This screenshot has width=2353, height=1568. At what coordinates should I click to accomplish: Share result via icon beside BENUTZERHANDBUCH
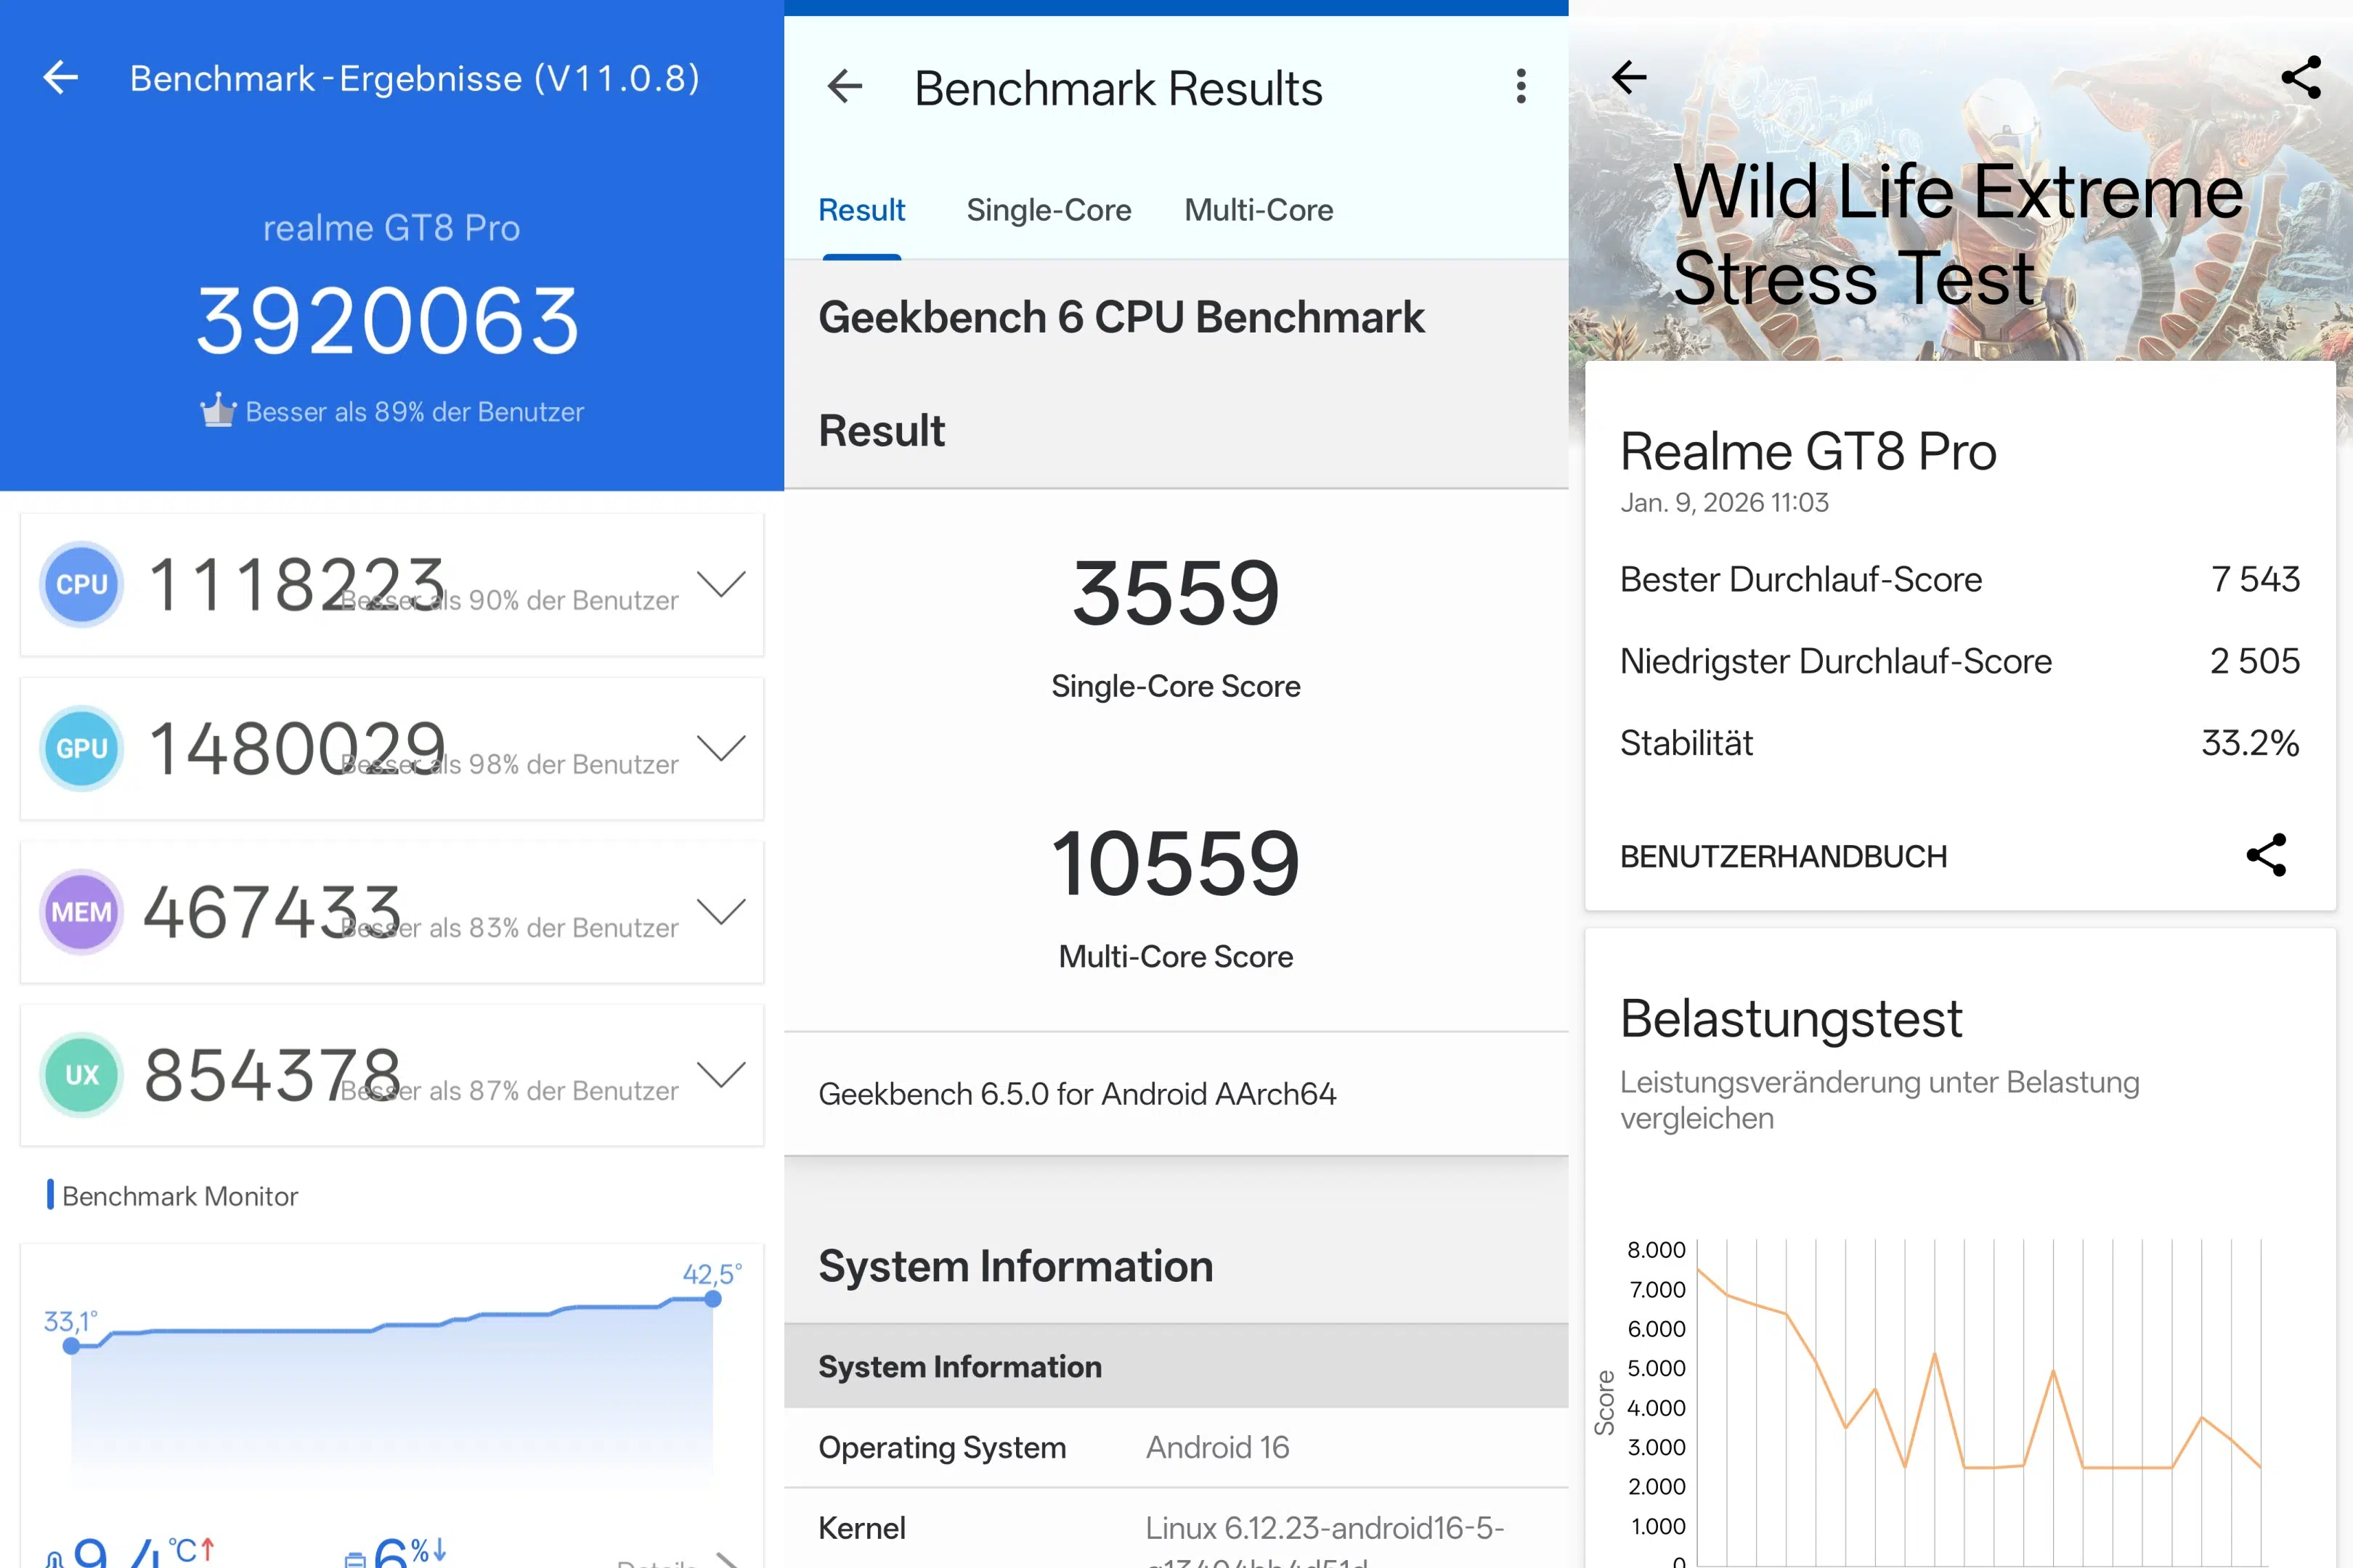[x=2266, y=856]
